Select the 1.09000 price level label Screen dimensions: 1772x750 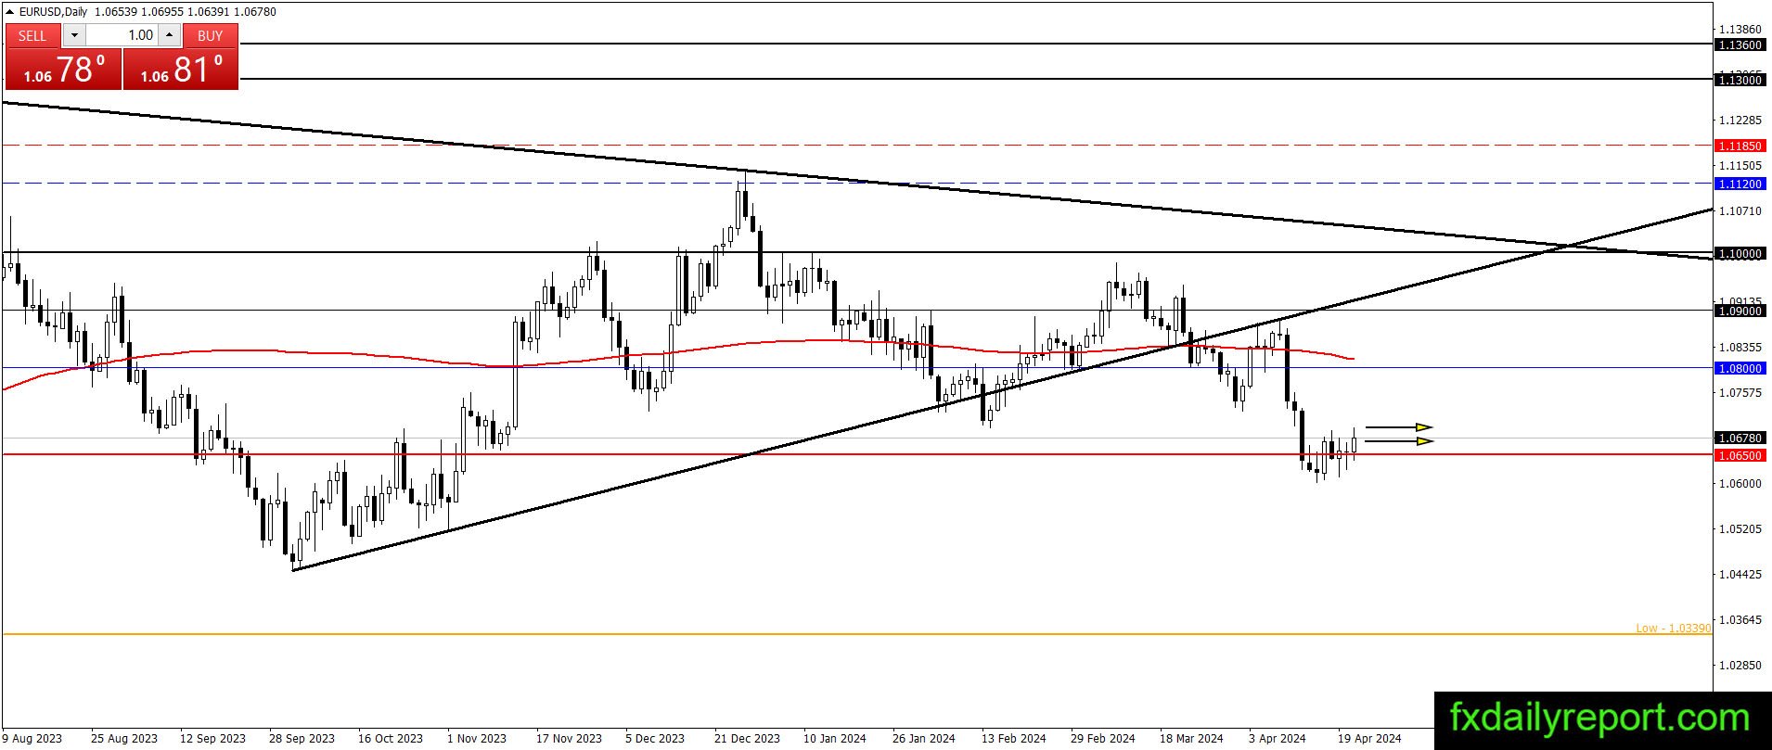1740,311
